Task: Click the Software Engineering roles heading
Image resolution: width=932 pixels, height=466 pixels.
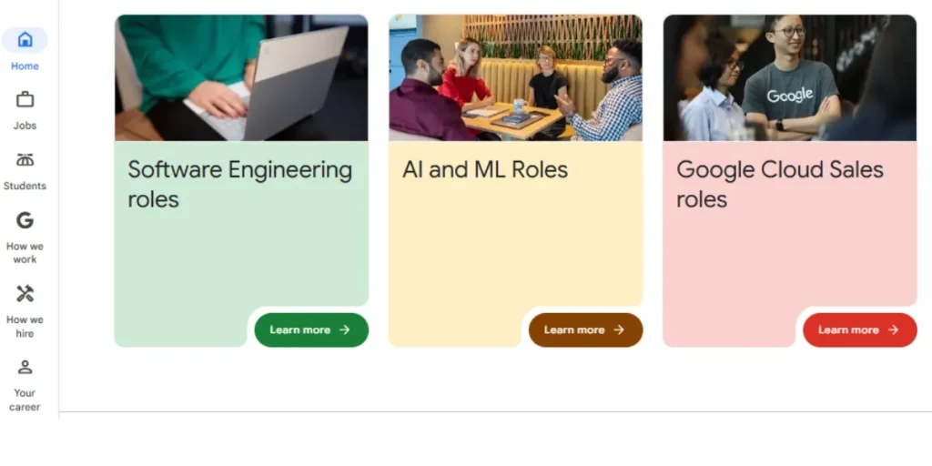Action: point(239,184)
